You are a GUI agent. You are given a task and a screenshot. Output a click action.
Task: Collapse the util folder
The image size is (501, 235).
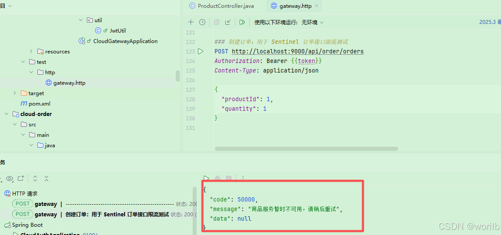coord(80,20)
